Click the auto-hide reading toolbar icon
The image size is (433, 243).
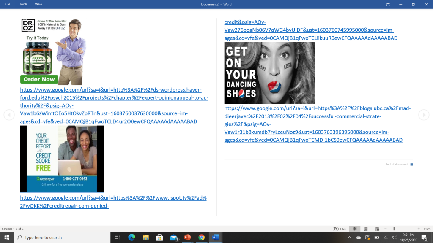tap(388, 4)
